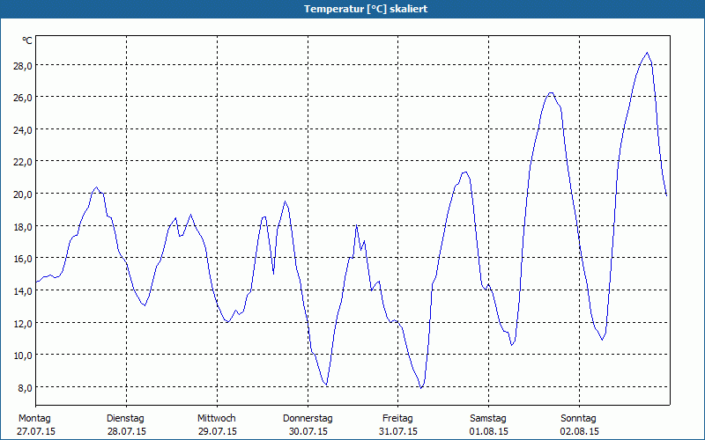Click the 12,0 y-axis label
The width and height of the screenshot is (705, 440).
pos(22,323)
